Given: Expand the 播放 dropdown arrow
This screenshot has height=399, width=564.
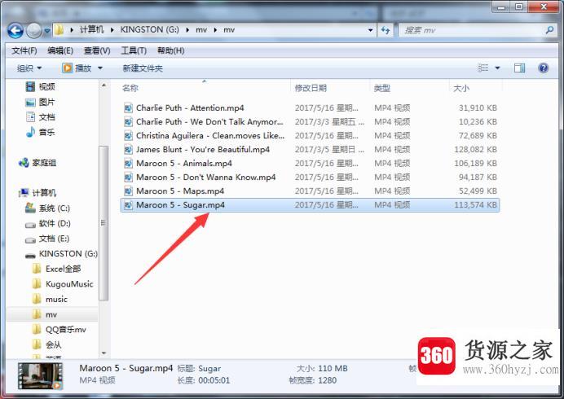Looking at the screenshot, I should [100, 68].
